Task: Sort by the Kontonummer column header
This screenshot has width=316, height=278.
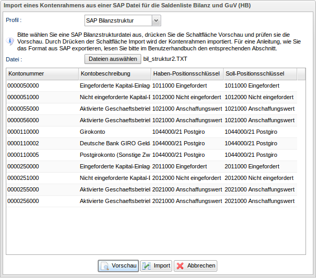Action: 42,74
